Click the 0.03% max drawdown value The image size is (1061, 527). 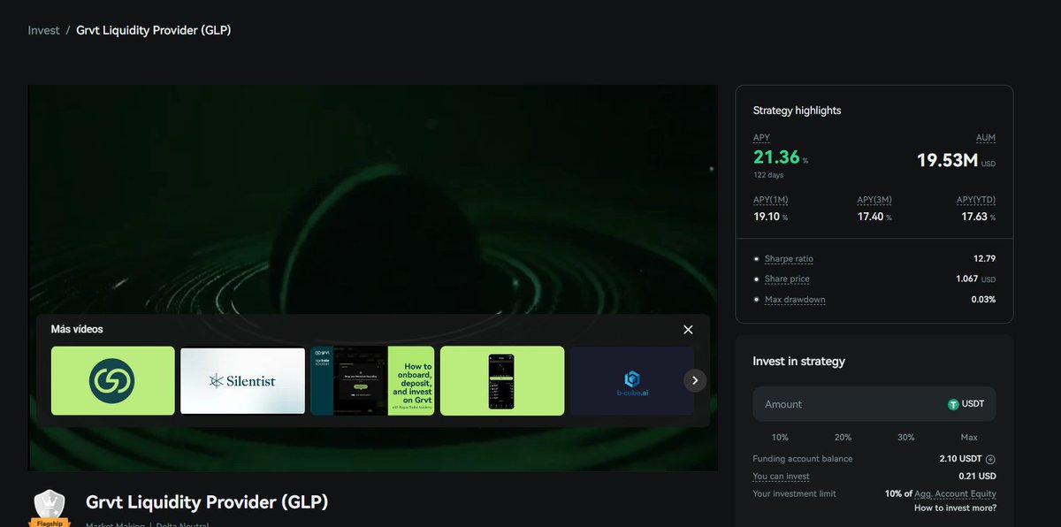984,300
